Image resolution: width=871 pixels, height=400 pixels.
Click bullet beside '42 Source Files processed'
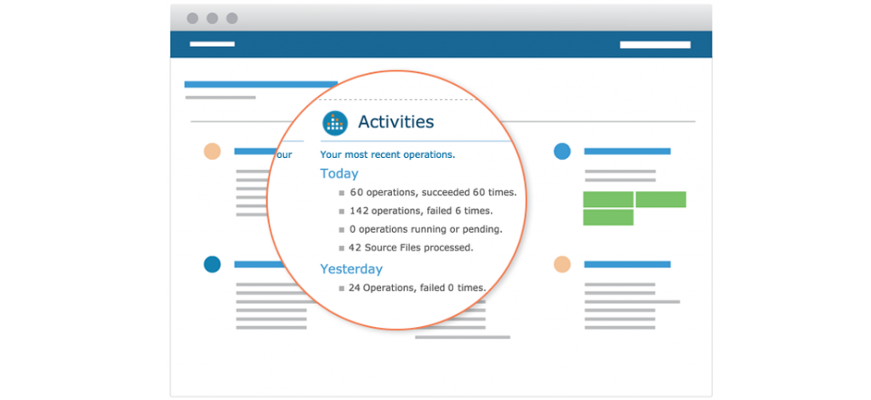pyautogui.click(x=342, y=248)
